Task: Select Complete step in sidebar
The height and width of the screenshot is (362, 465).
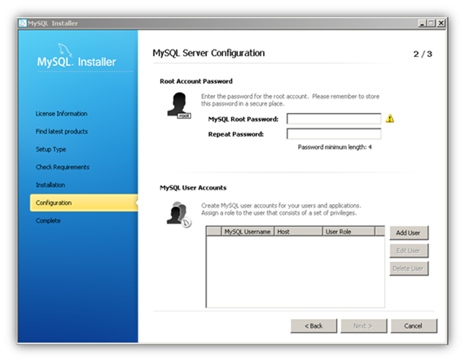Action: (x=48, y=220)
